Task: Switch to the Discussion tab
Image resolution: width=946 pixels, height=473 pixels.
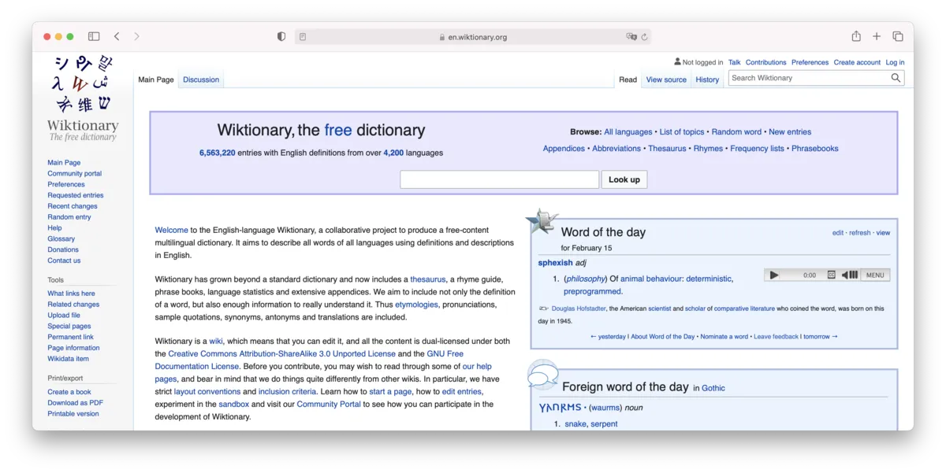Action: point(201,79)
